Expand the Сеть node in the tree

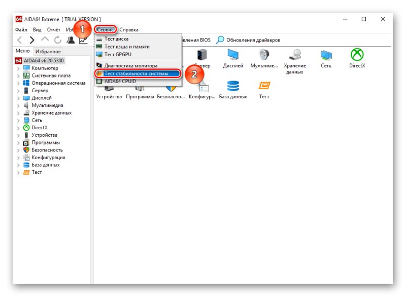pos(18,121)
